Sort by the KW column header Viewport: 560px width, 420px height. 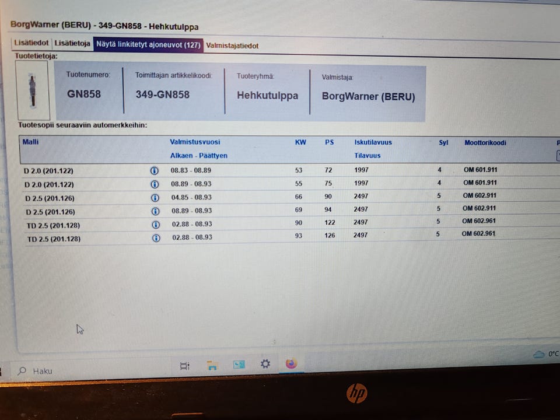pos(300,142)
